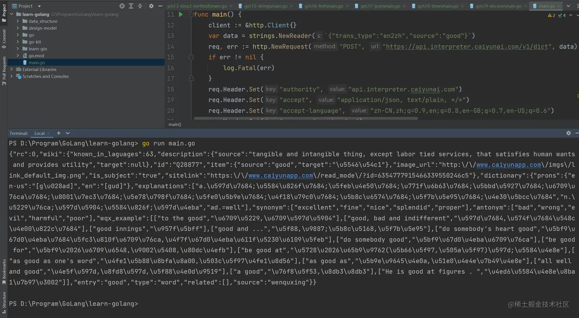Open Terminal panel settings gear
The width and height of the screenshot is (579, 318).
569,133
